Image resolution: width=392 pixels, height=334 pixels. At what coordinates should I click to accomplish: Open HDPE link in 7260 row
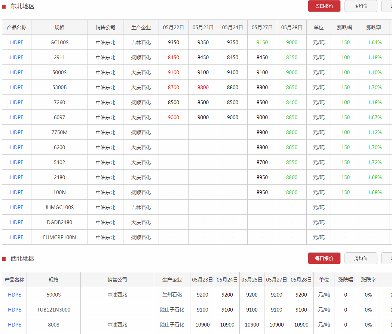pos(16,102)
